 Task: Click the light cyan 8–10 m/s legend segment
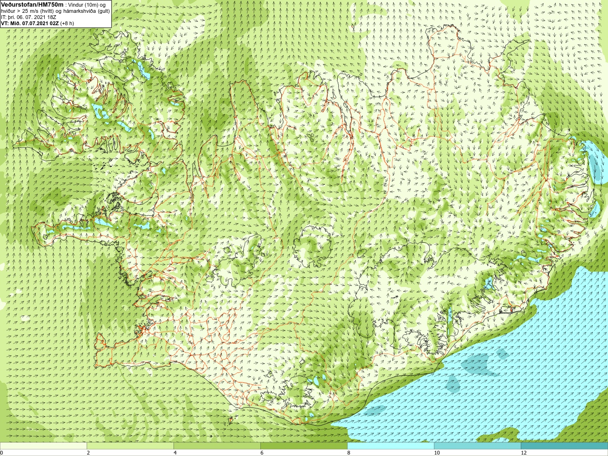pos(390,446)
